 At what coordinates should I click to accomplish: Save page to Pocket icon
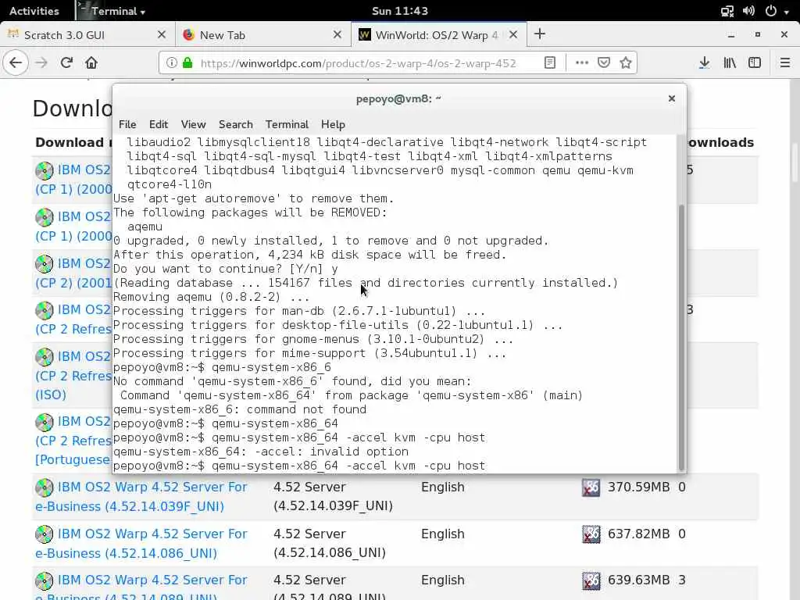pyautogui.click(x=604, y=62)
